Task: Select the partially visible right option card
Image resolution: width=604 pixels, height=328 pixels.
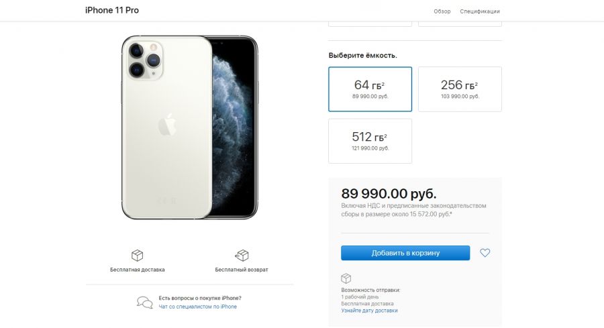Action: pyautogui.click(x=460, y=23)
